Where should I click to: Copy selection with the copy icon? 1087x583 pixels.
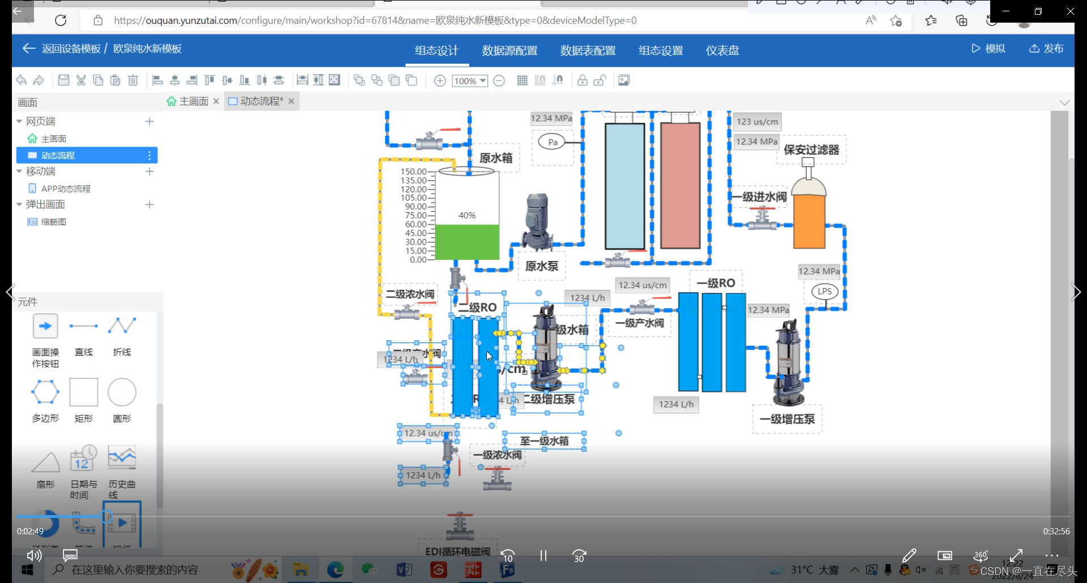coord(98,80)
